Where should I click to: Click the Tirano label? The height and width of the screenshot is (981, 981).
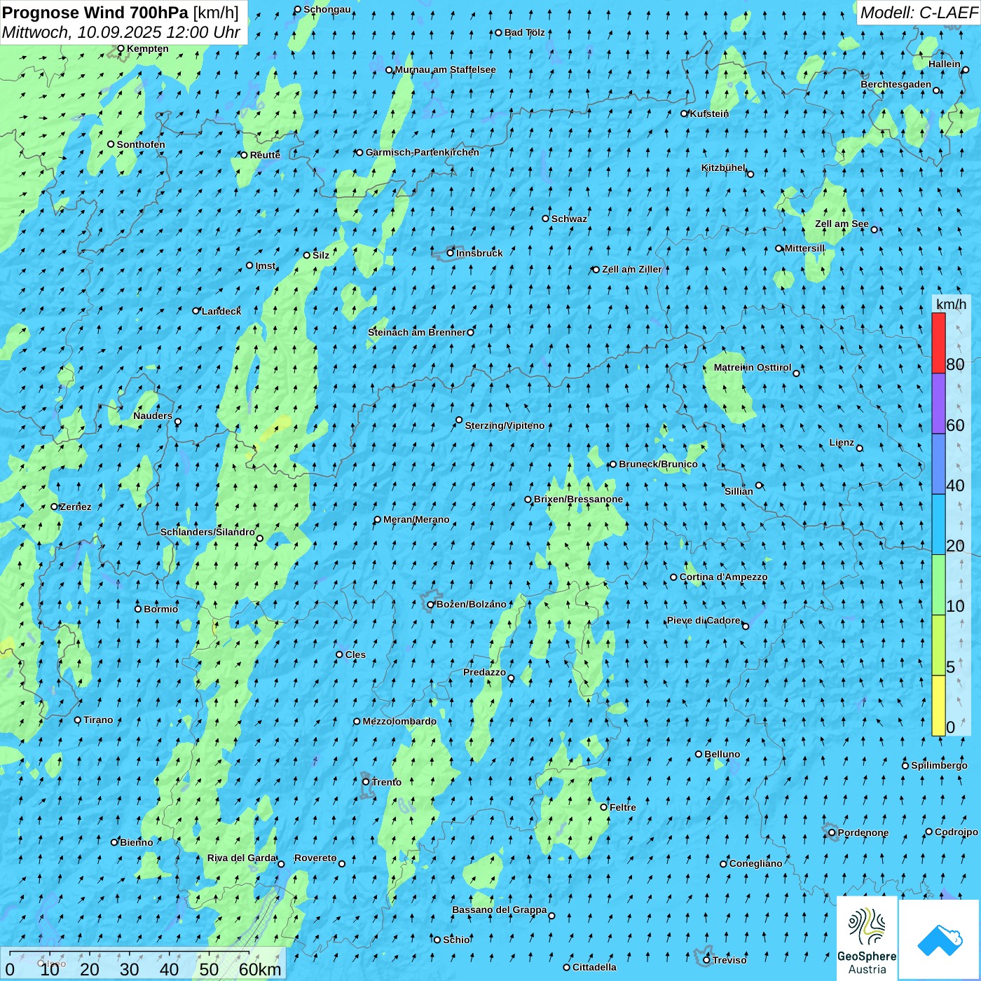(x=98, y=720)
